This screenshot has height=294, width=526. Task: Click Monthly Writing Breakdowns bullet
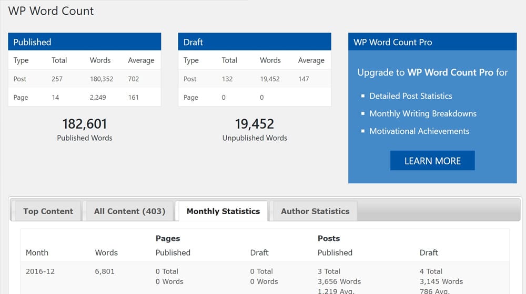pos(423,113)
